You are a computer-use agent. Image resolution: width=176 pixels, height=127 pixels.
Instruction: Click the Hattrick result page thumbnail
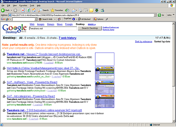coord(105,73)
